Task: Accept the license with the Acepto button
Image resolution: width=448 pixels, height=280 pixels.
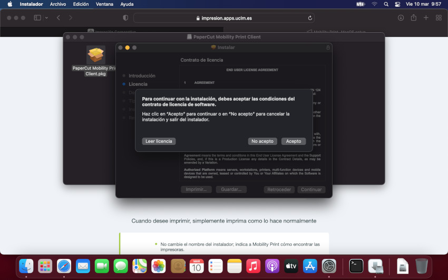Action: 294,141
